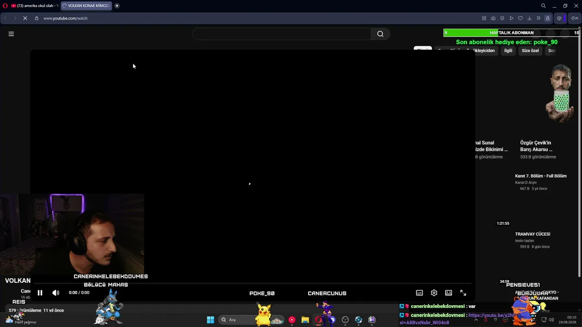Seek on the video progress bar
This screenshot has height=327, width=582.
click(x=253, y=283)
